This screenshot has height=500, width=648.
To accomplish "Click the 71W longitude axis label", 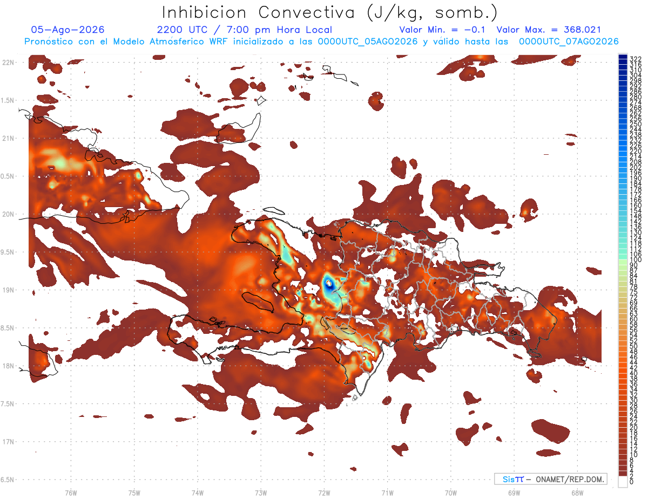I will tap(387, 492).
